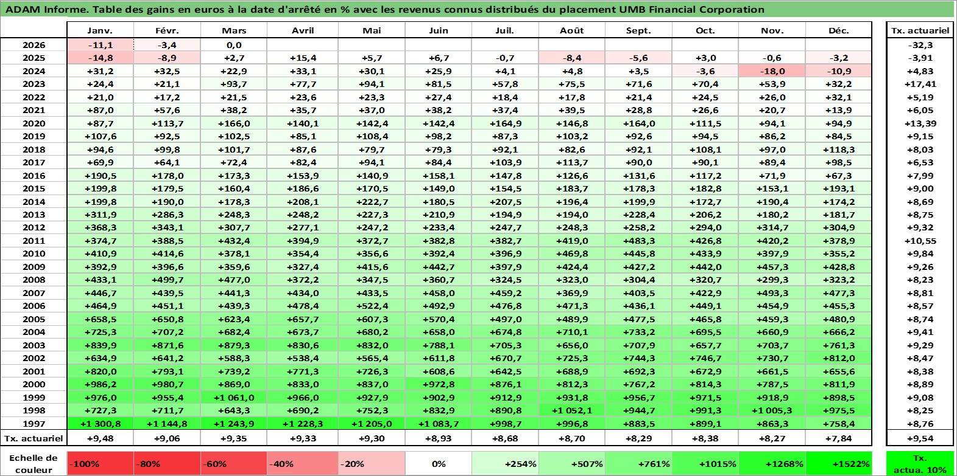957x476 pixels.
Task: Click the +9,48 actuarial rate under Janv.
Action: click(100, 438)
